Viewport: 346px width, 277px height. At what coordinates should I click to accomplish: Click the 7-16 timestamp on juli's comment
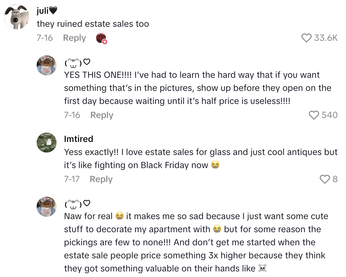(45, 38)
